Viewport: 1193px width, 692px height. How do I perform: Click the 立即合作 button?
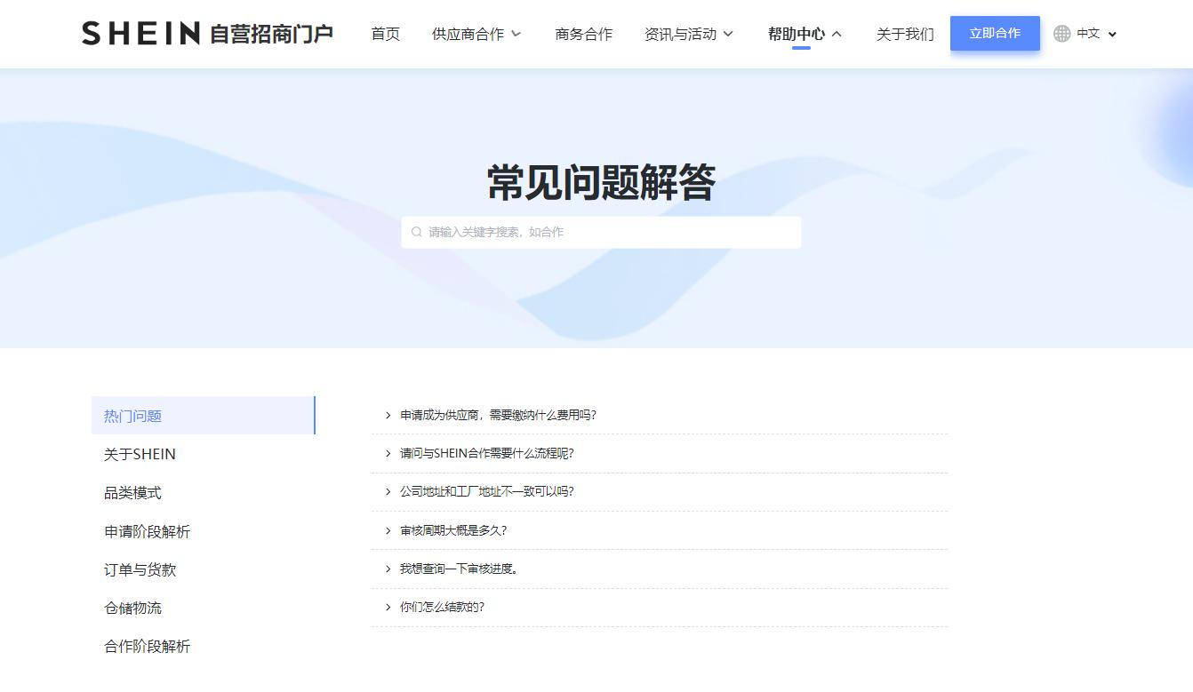[995, 34]
